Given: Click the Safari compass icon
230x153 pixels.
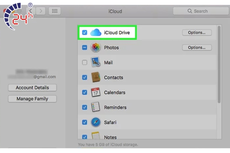Looking at the screenshot, I should coord(96,122).
